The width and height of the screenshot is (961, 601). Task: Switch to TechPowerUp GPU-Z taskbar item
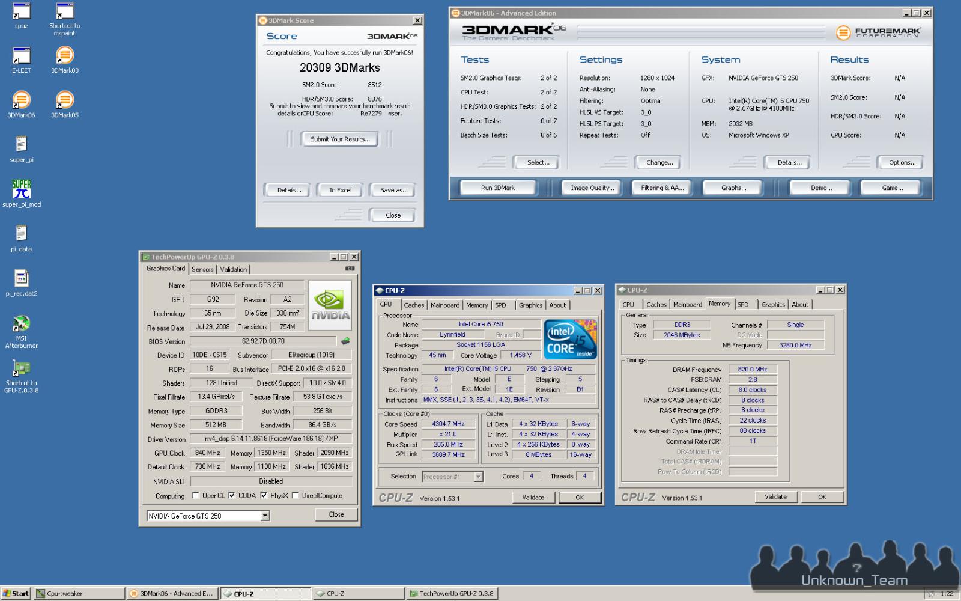[452, 593]
